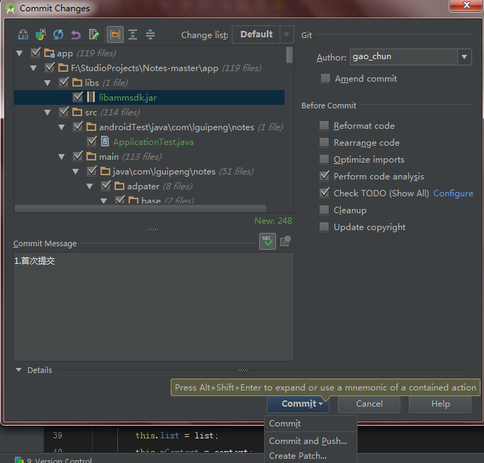Viewport: 484px width, 463px height.
Task: Collapse the libs folder node
Action: point(48,83)
